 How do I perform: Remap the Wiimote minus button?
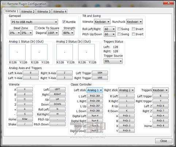(25, 114)
